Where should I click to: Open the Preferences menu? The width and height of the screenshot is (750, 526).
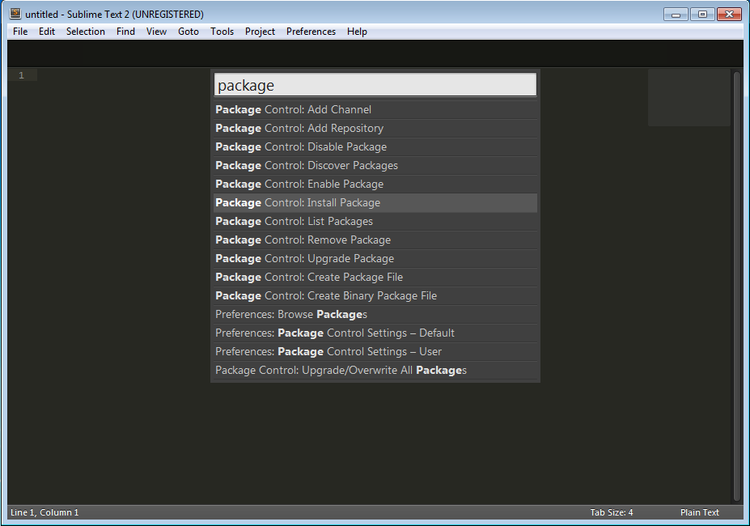pos(311,32)
